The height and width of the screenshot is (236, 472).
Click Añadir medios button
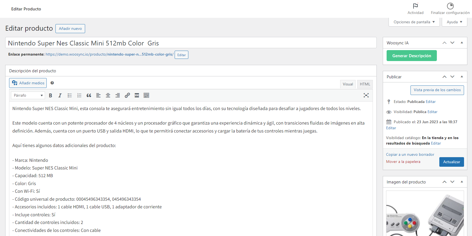(28, 83)
